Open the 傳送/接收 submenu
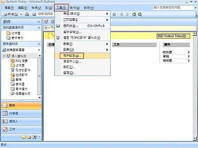This screenshot has width=198, height=148. click(x=82, y=14)
